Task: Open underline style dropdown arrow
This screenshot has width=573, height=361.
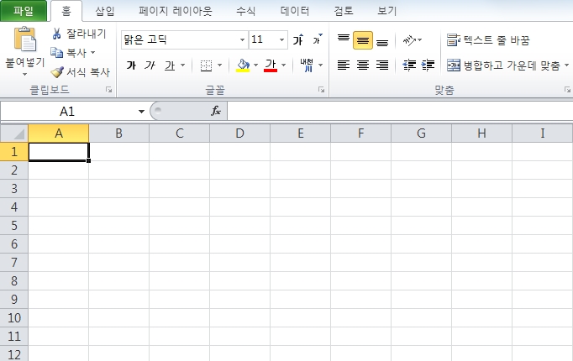Action: 182,65
